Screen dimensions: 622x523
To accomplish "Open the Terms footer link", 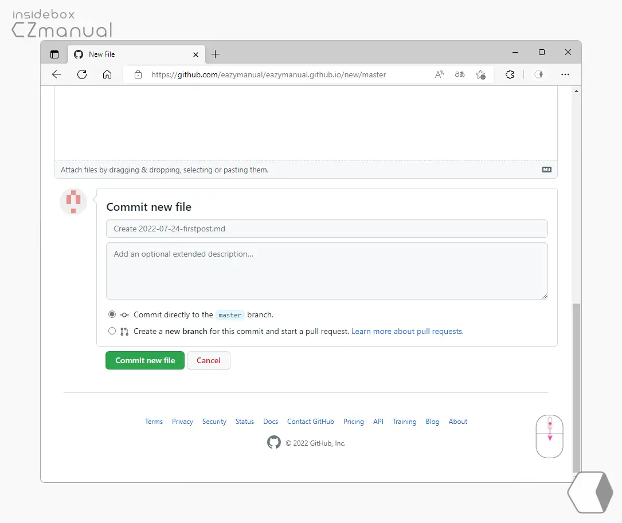I will tap(154, 422).
